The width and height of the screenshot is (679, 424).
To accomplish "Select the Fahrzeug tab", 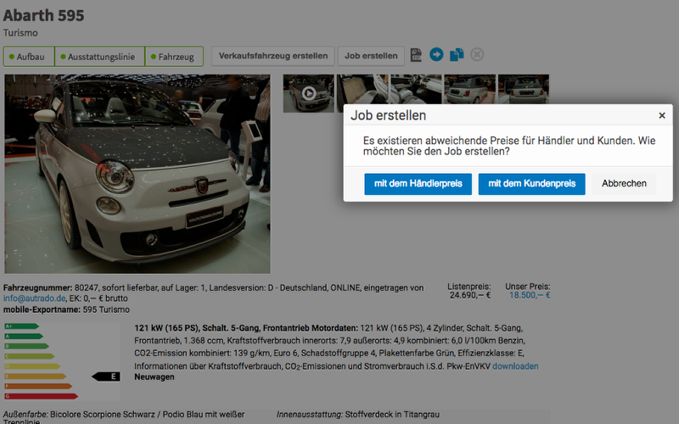I will [x=175, y=57].
